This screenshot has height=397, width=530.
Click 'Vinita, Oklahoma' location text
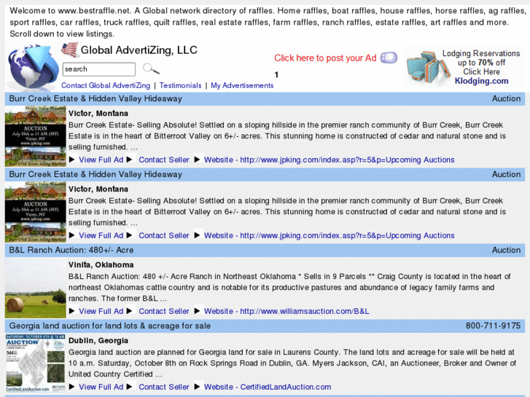coord(101,265)
